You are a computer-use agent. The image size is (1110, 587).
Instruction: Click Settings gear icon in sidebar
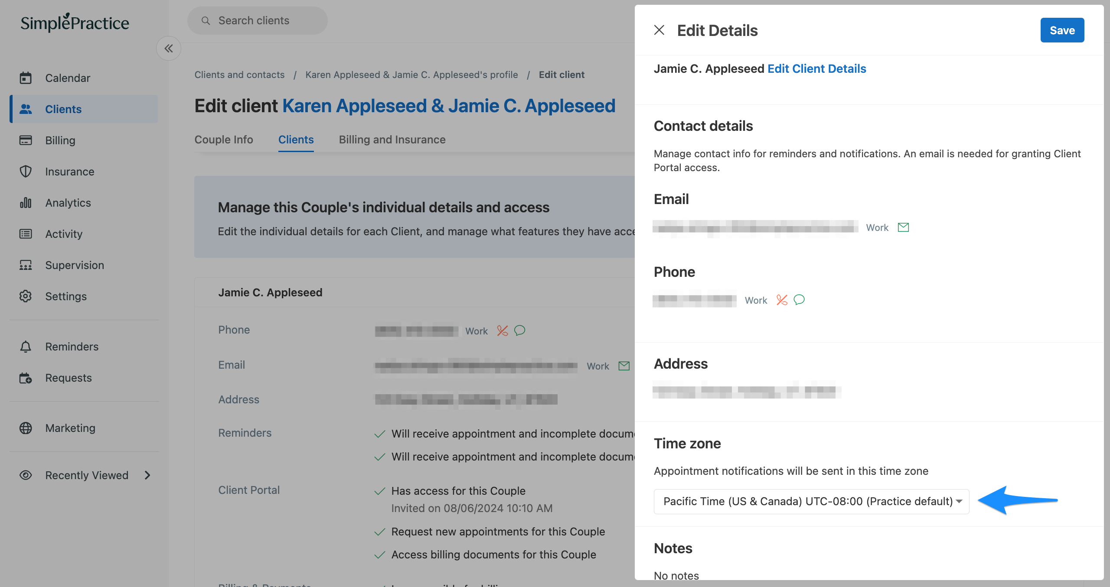(x=26, y=296)
